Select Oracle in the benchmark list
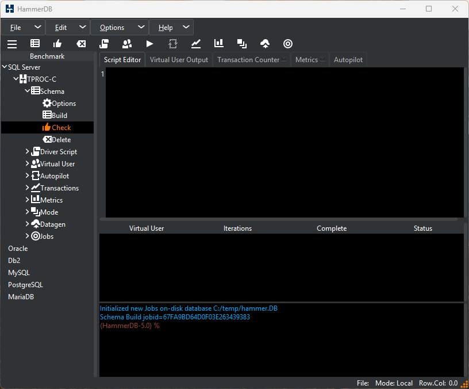The image size is (469, 389). [18, 249]
